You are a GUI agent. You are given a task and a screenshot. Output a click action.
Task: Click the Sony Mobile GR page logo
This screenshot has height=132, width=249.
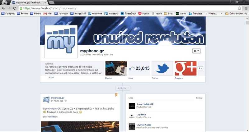point(132,106)
